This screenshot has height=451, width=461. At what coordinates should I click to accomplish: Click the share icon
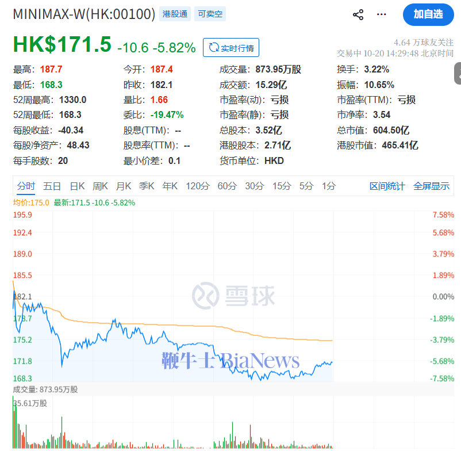pyautogui.click(x=358, y=14)
